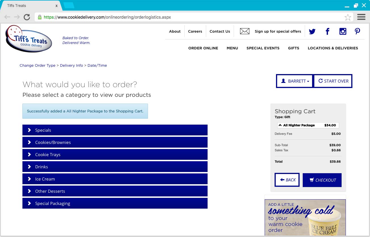Expand the Specials category
The height and width of the screenshot is (237, 370).
(115, 130)
